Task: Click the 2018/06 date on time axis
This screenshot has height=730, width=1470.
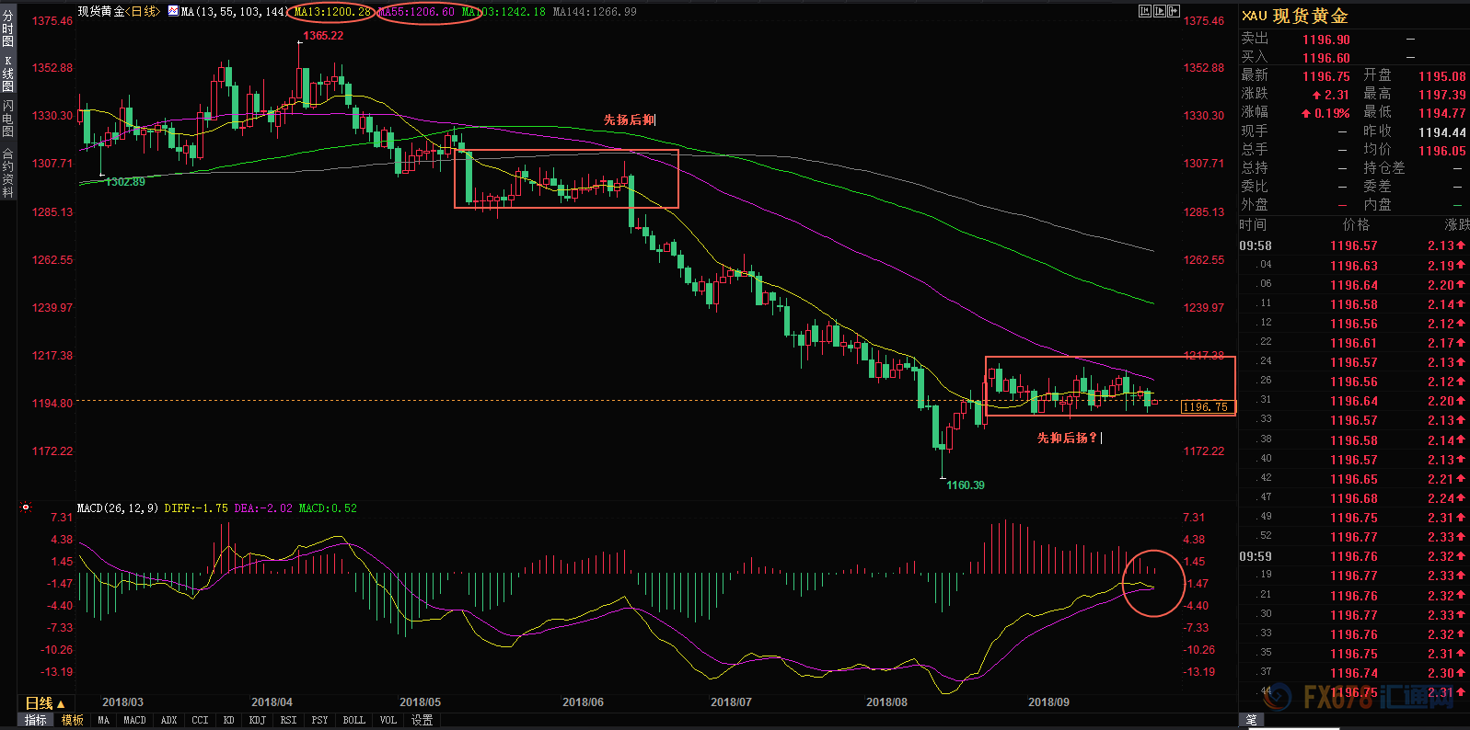Action: (x=583, y=702)
